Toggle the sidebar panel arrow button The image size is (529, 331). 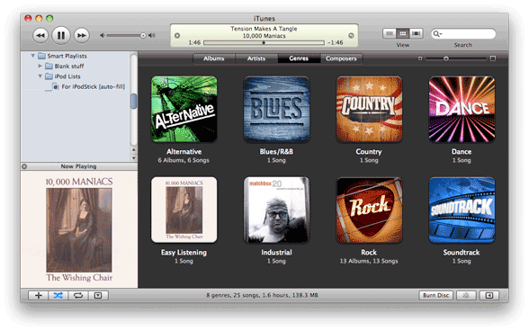click(x=489, y=296)
